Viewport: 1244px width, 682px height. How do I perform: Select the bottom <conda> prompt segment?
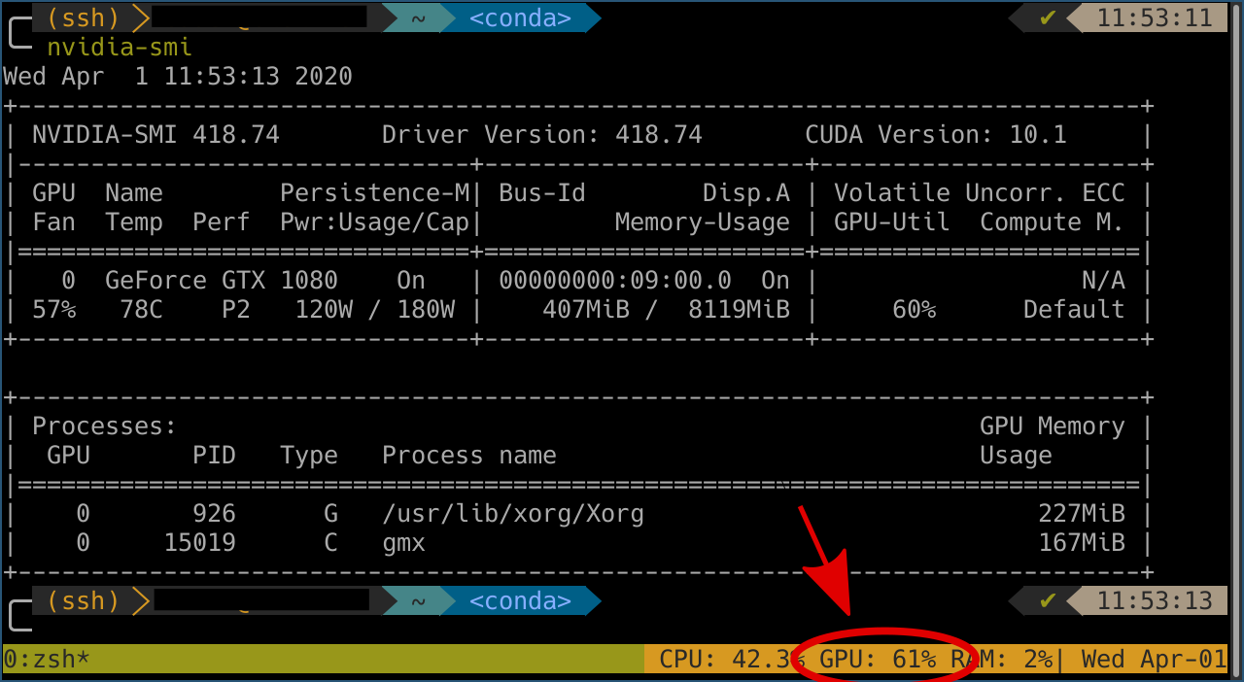point(520,601)
